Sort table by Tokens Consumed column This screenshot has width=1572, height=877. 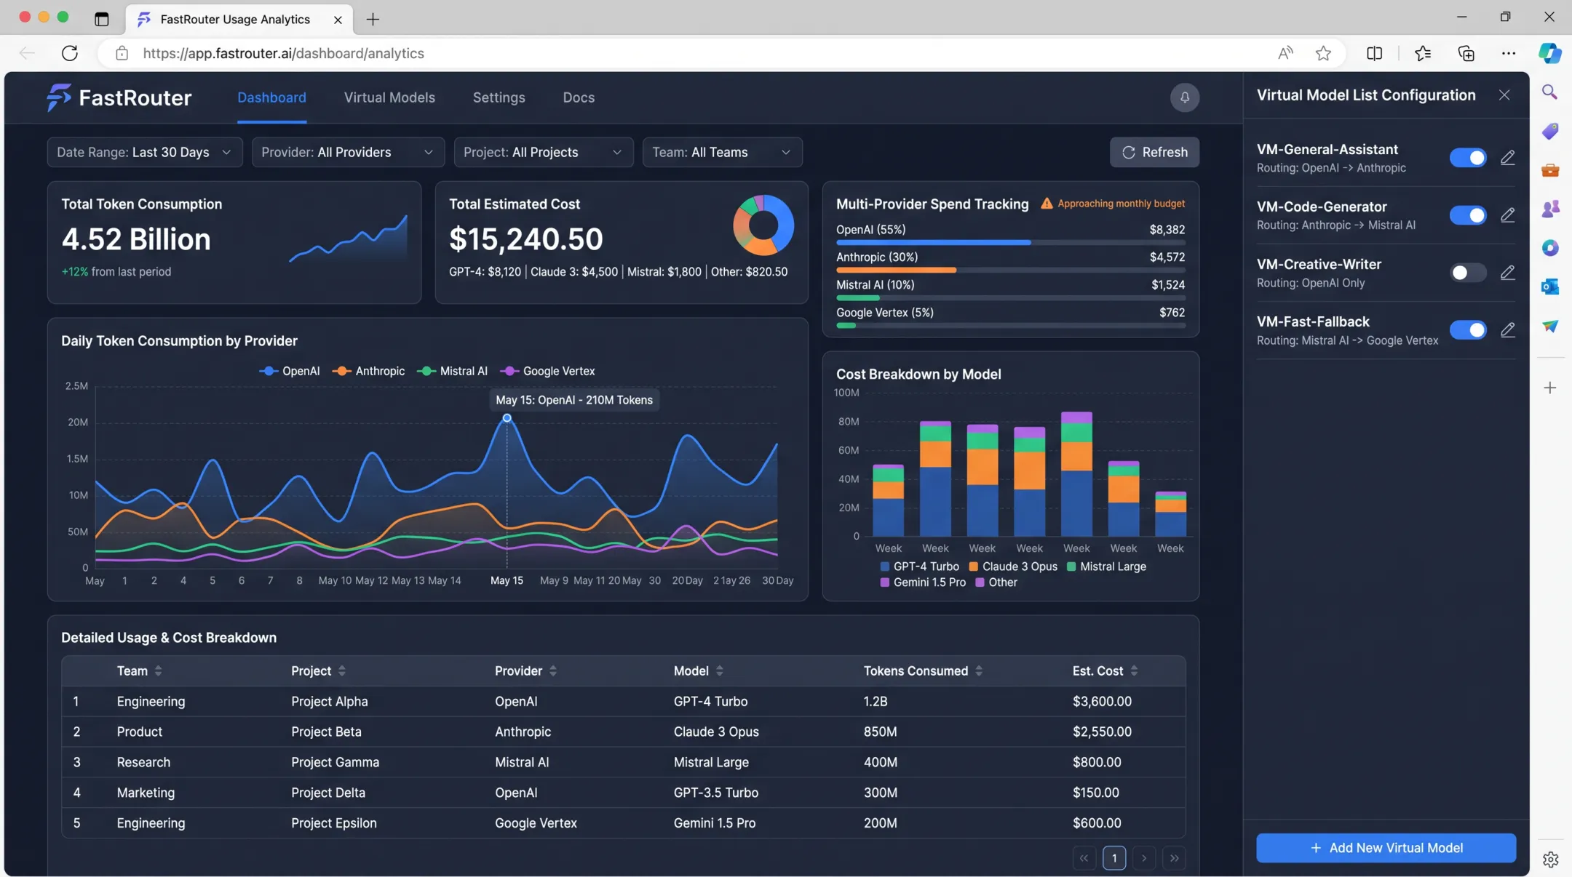(x=923, y=670)
